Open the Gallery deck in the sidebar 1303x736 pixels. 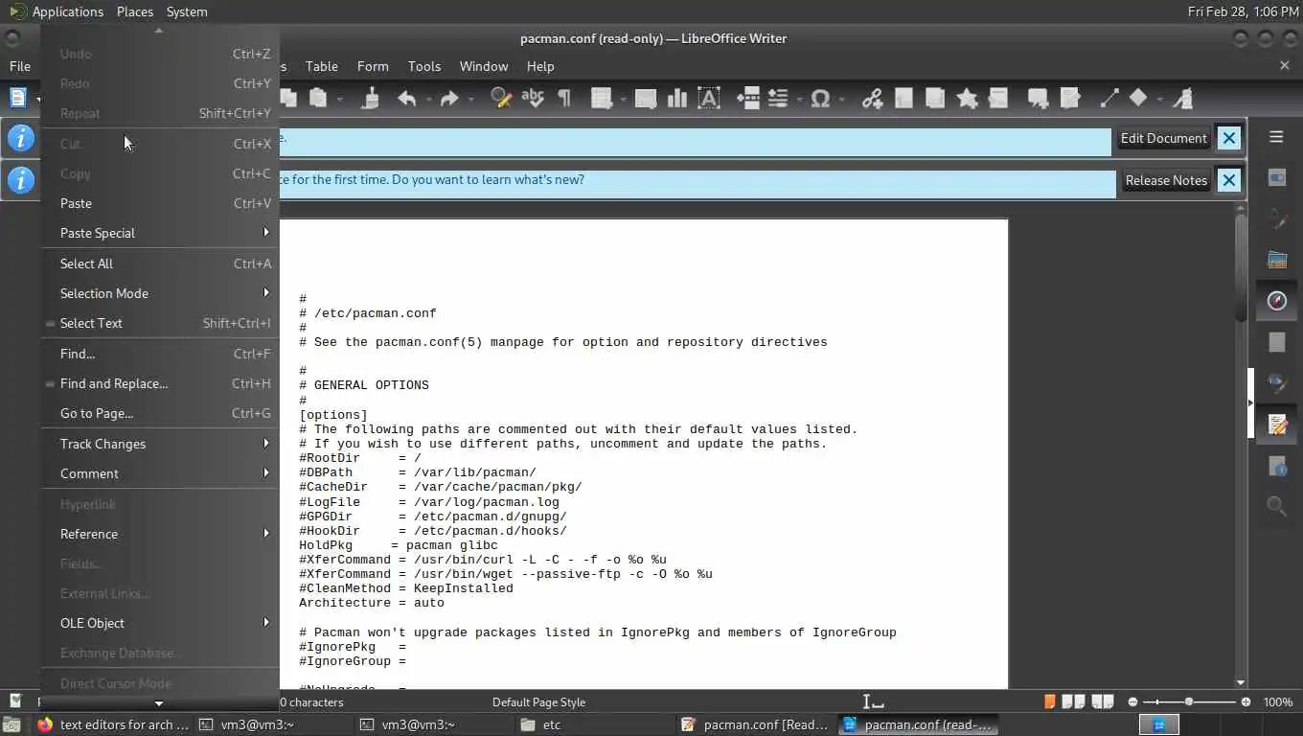1276,260
